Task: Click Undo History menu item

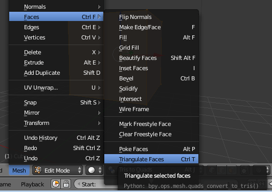Action: coord(56,138)
